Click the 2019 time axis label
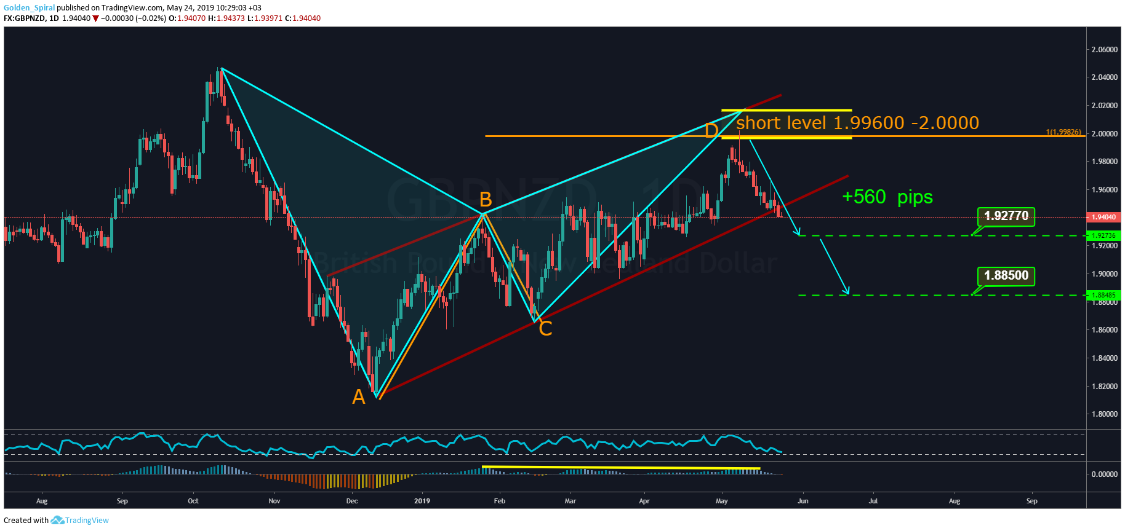 (x=422, y=501)
